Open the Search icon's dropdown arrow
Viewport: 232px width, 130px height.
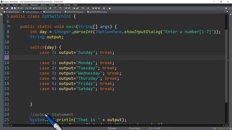(80, 8)
